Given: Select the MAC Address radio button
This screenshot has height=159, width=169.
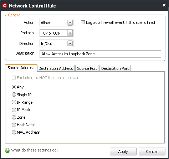Looking at the screenshot, I should pyautogui.click(x=14, y=132).
